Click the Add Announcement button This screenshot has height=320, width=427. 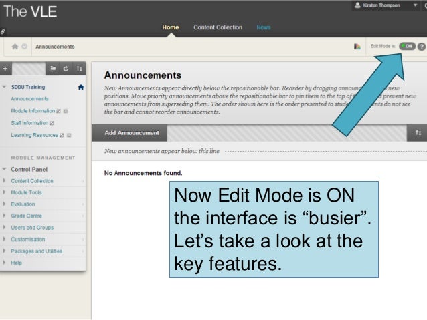[129, 133]
